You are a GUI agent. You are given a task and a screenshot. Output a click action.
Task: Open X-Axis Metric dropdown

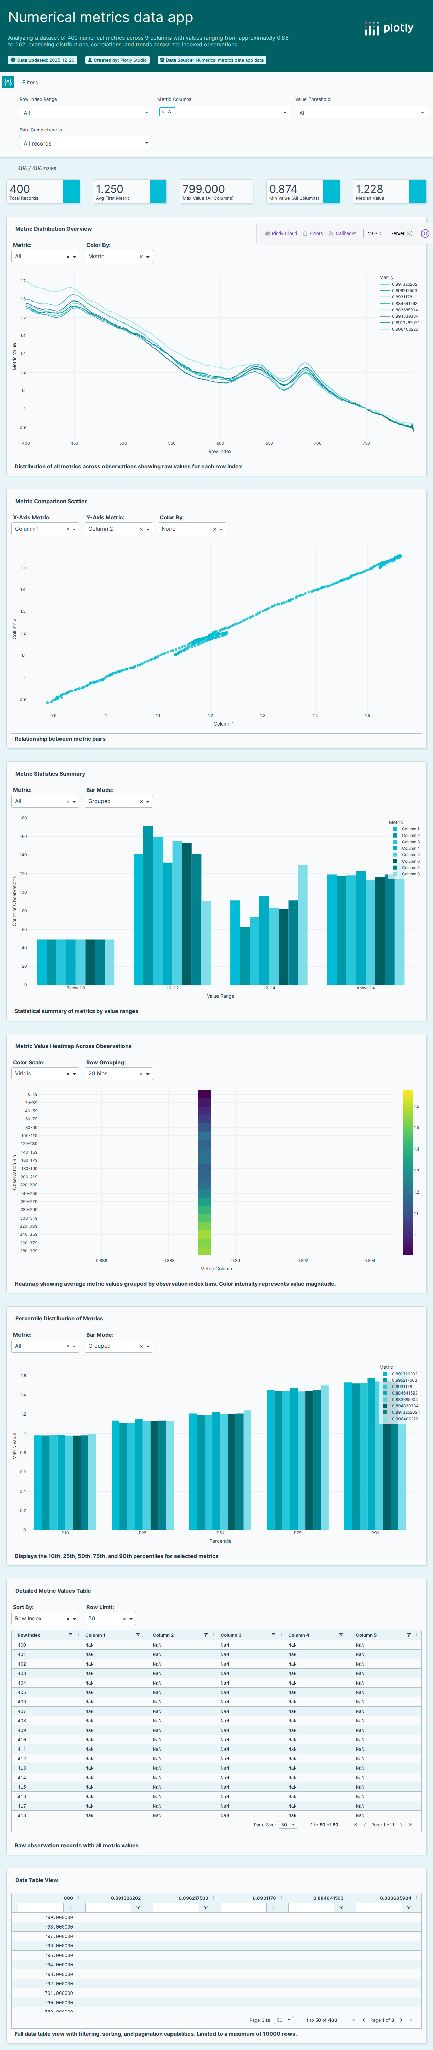[45, 529]
